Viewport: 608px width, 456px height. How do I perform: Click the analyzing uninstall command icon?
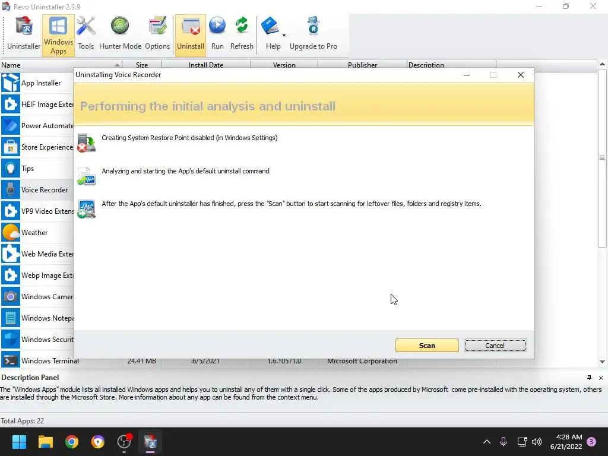tap(86, 176)
